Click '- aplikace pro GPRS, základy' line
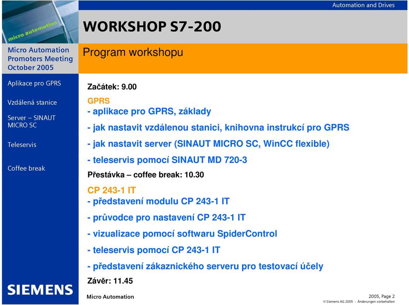The height and width of the screenshot is (305, 409). point(149,112)
